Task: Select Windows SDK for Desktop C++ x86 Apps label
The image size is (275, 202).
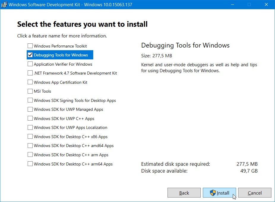Action: [71, 137]
